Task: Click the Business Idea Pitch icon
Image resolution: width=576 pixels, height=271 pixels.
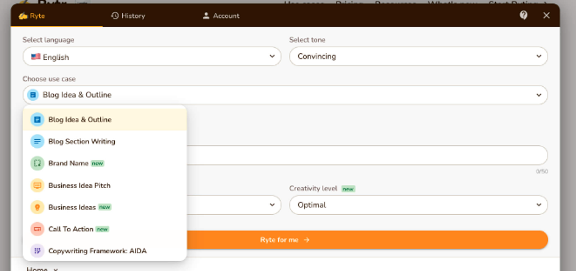Action: (38, 185)
